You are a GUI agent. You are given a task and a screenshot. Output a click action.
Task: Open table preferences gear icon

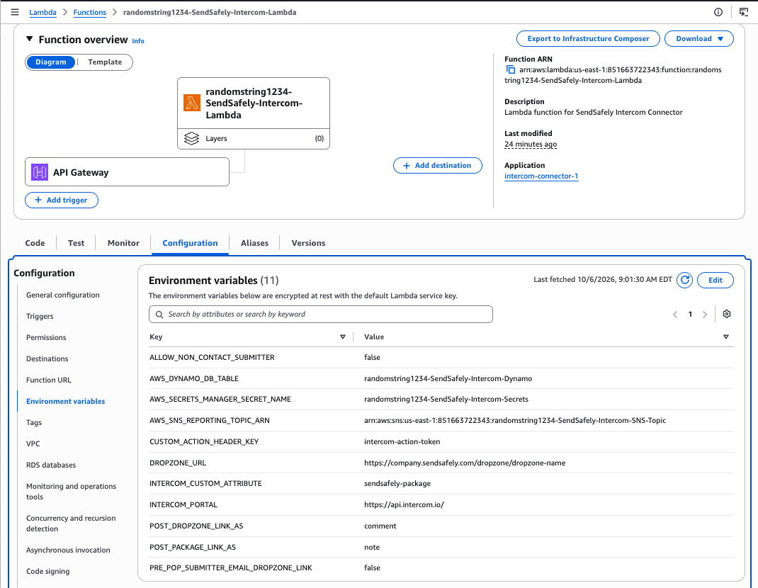(727, 314)
